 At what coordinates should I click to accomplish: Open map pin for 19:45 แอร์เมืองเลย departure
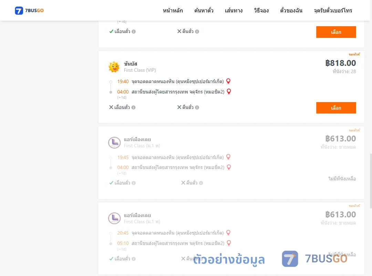(228, 157)
